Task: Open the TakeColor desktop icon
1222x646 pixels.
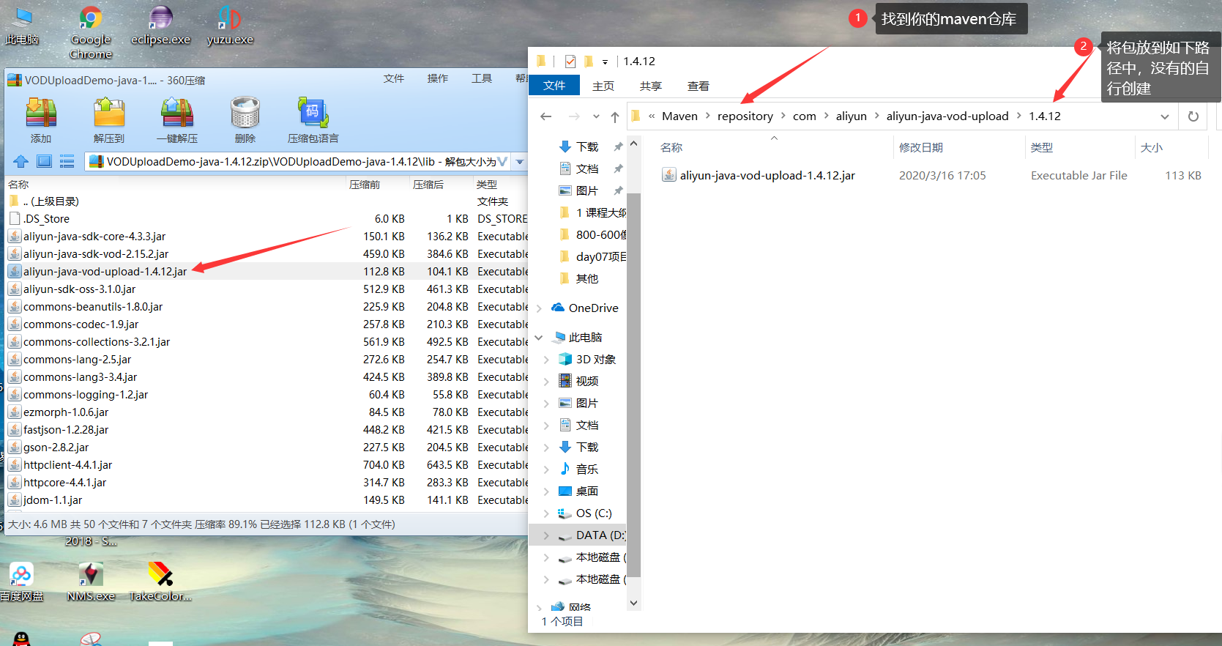Action: (x=160, y=582)
